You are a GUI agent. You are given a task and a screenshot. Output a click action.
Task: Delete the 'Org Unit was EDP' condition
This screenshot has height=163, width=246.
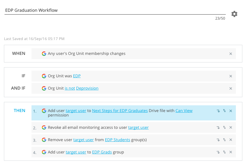pyautogui.click(x=231, y=76)
